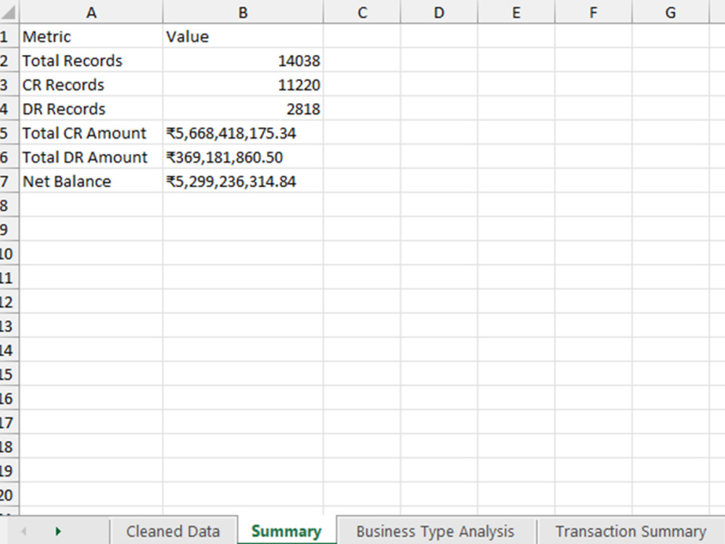Select the Total Records label cell
The width and height of the screenshot is (725, 544).
coord(91,60)
